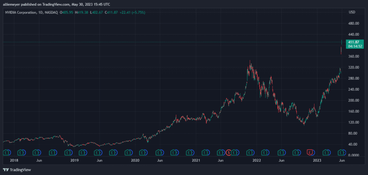Click the 200.00 price axis label
Viewport: 368px width, 175px height.
click(354, 100)
